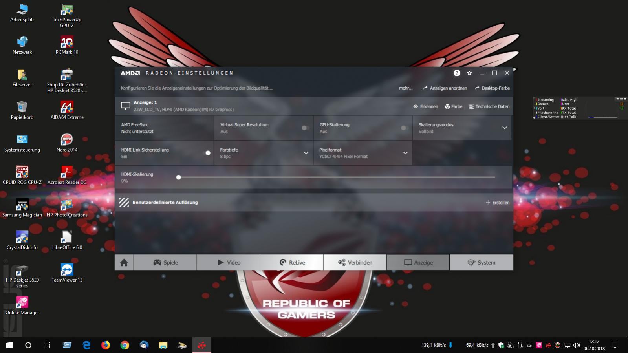Select Fileserver desktop icon
This screenshot has height=353, width=628.
pos(22,78)
